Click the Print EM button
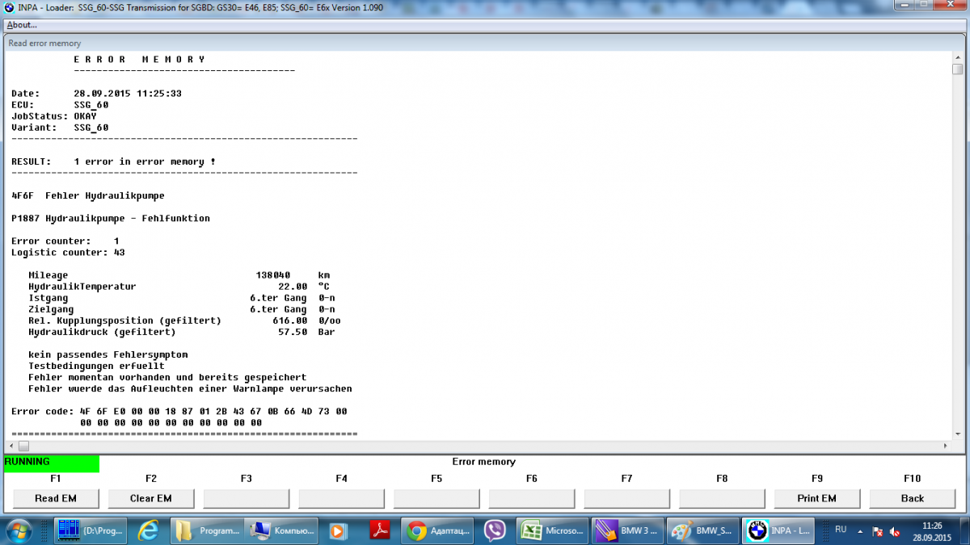The image size is (970, 545). [816, 498]
